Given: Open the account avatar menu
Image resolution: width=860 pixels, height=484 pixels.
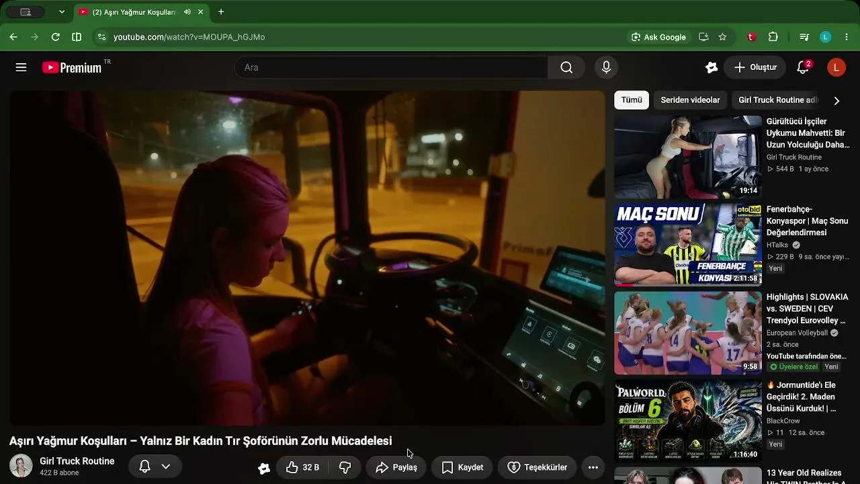Looking at the screenshot, I should (x=836, y=67).
